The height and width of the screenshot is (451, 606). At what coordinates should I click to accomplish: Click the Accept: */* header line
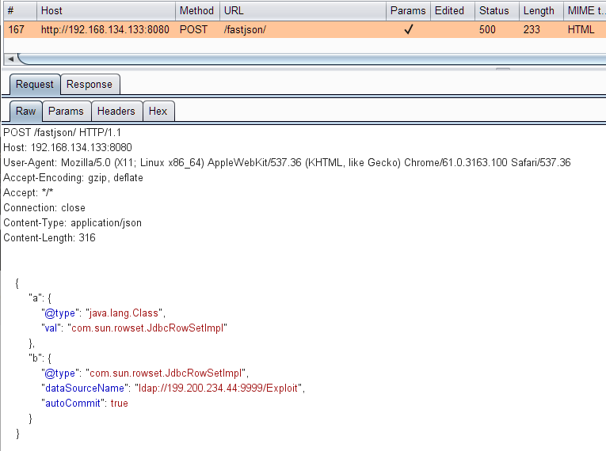click(29, 192)
